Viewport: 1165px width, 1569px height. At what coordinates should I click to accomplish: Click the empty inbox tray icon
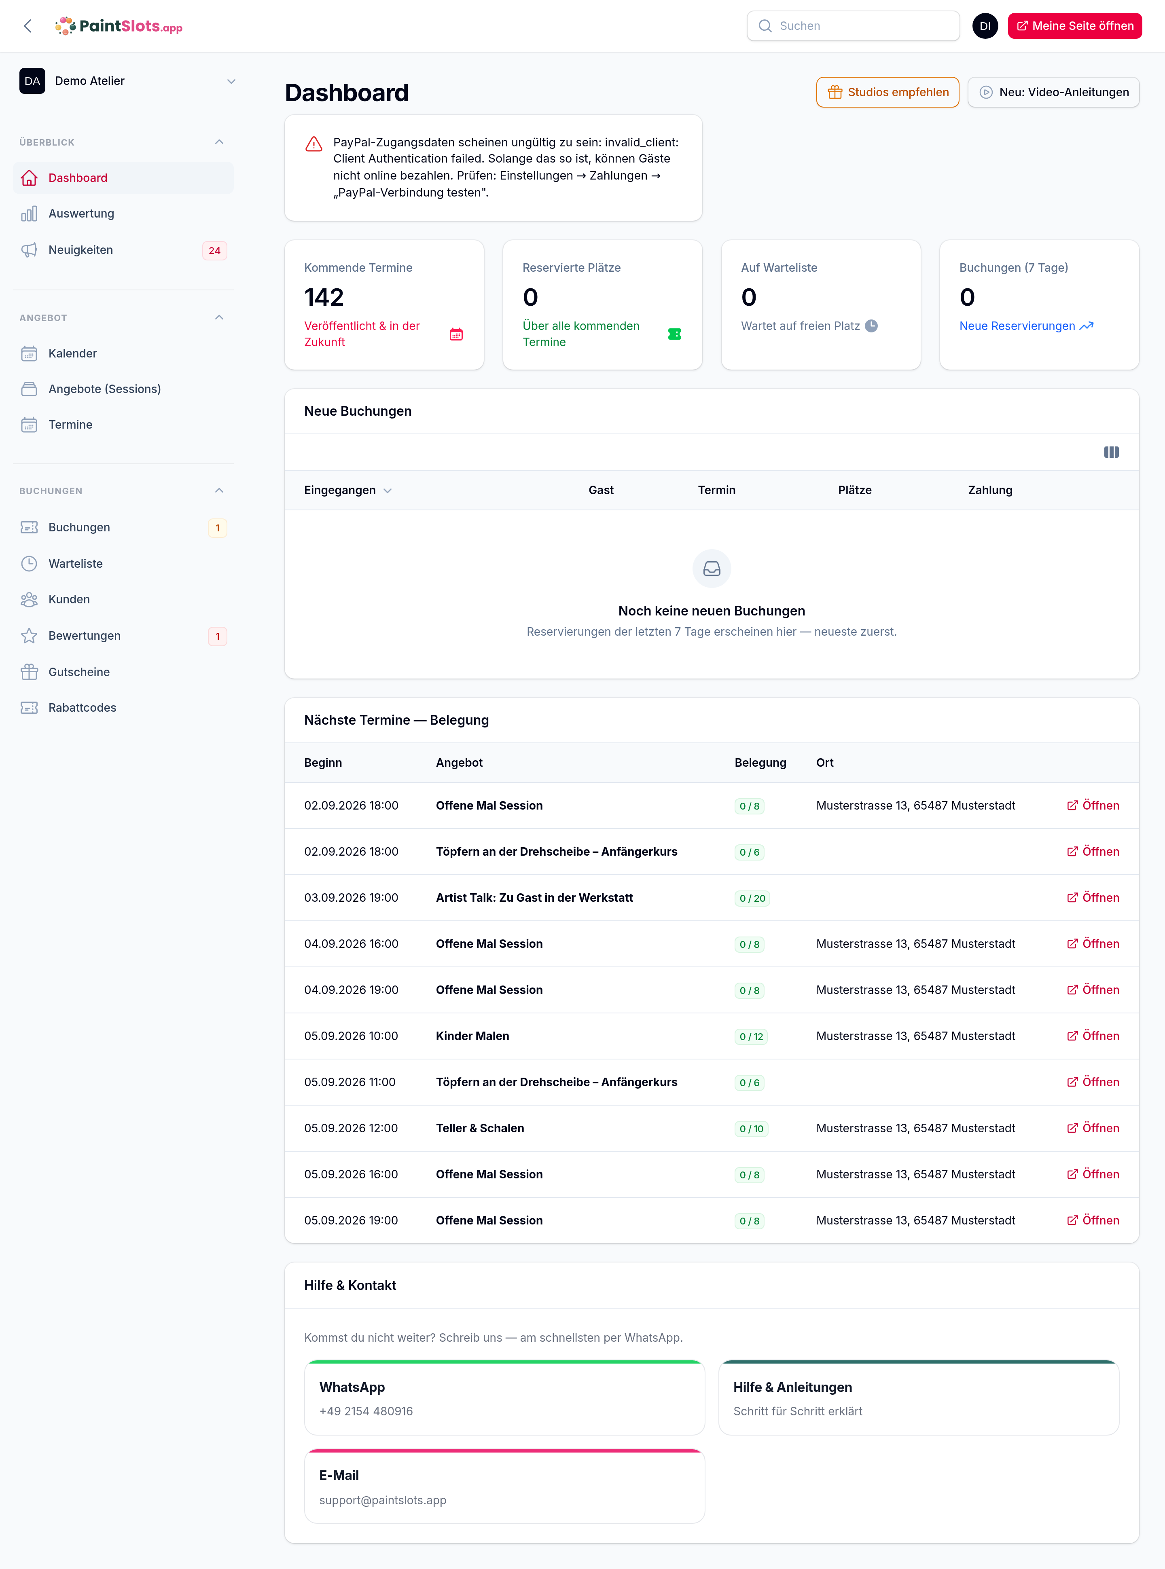(x=712, y=568)
